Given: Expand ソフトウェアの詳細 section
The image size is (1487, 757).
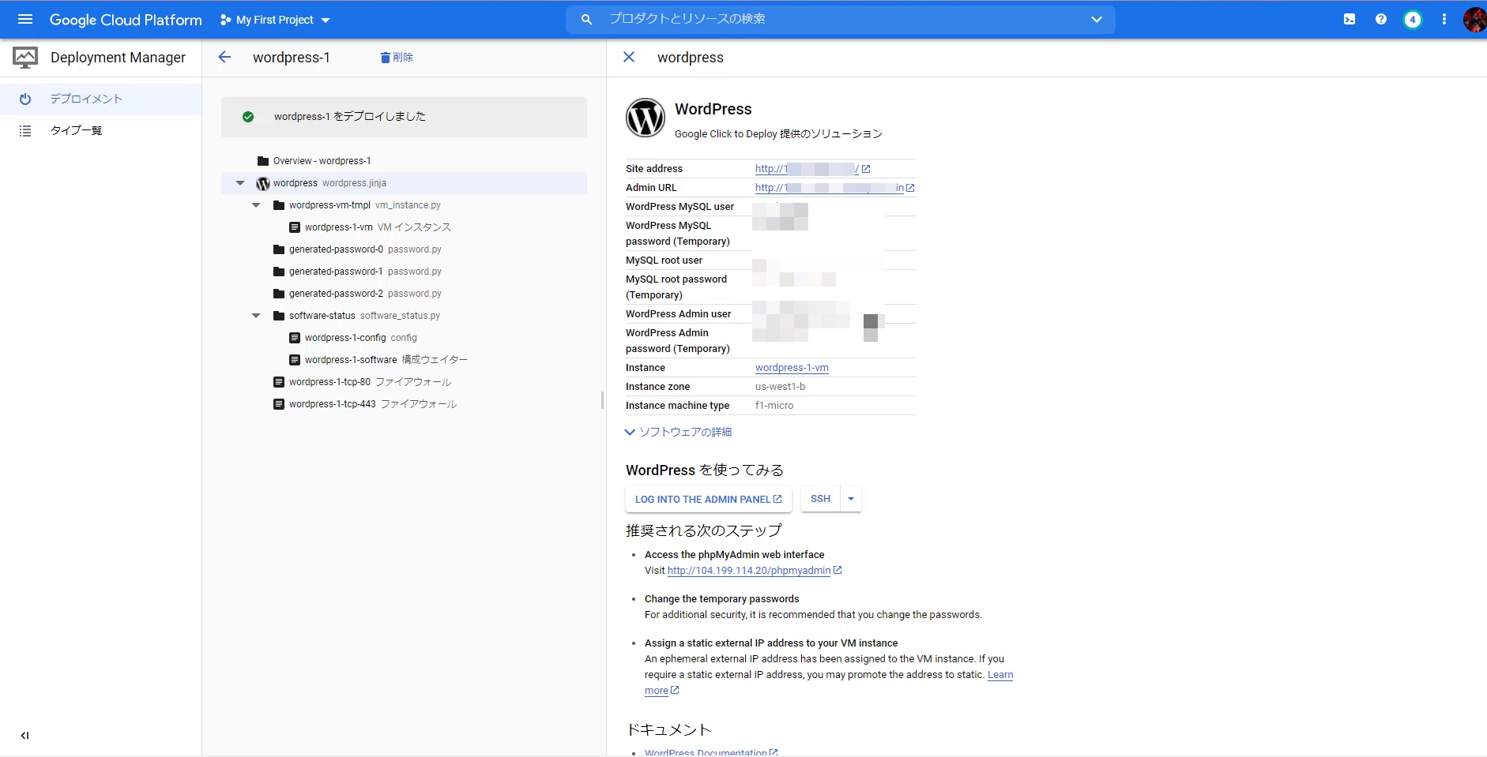Looking at the screenshot, I should point(679,432).
